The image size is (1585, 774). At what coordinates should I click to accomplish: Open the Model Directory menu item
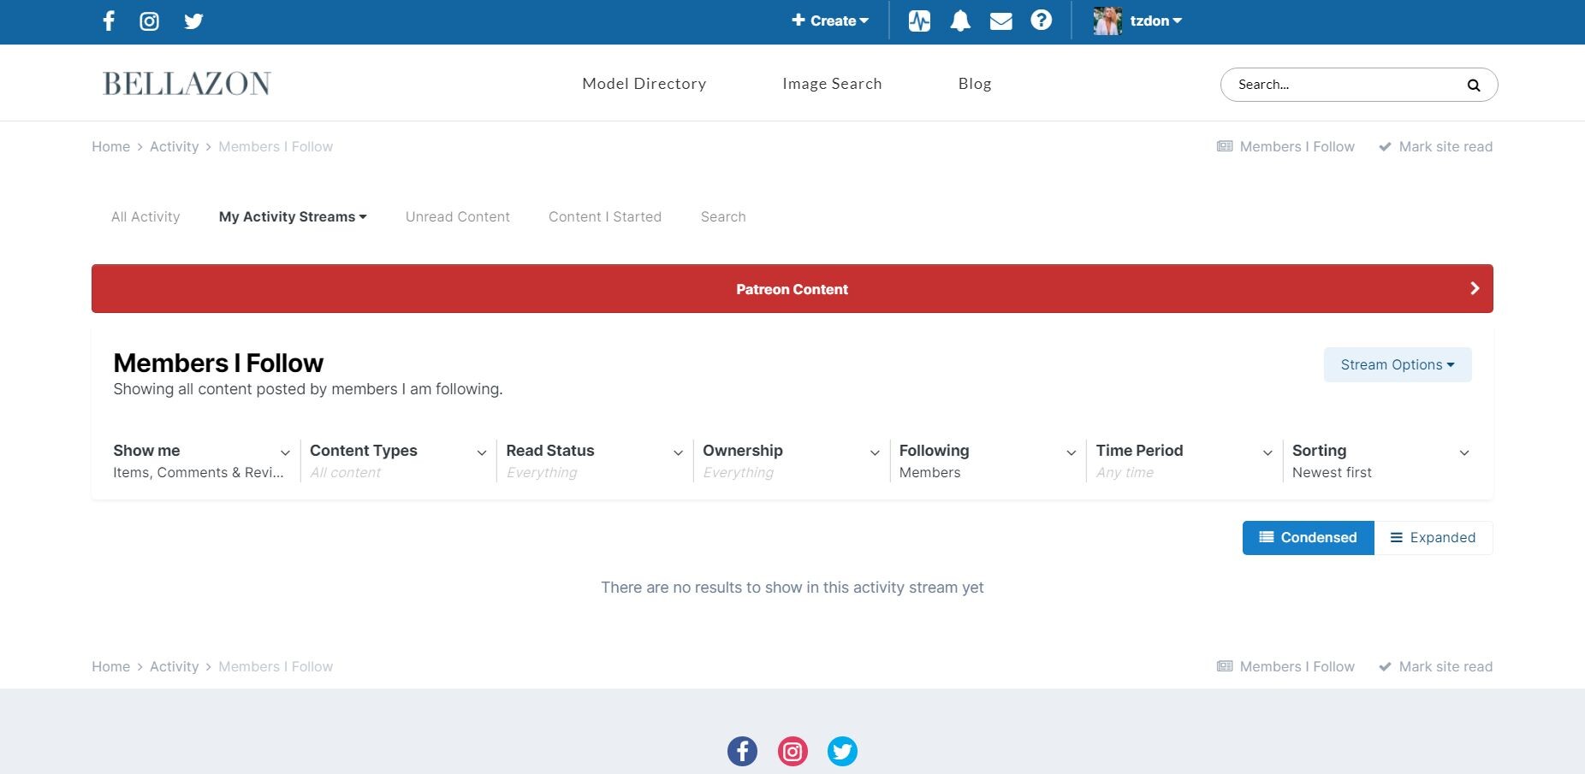[644, 84]
